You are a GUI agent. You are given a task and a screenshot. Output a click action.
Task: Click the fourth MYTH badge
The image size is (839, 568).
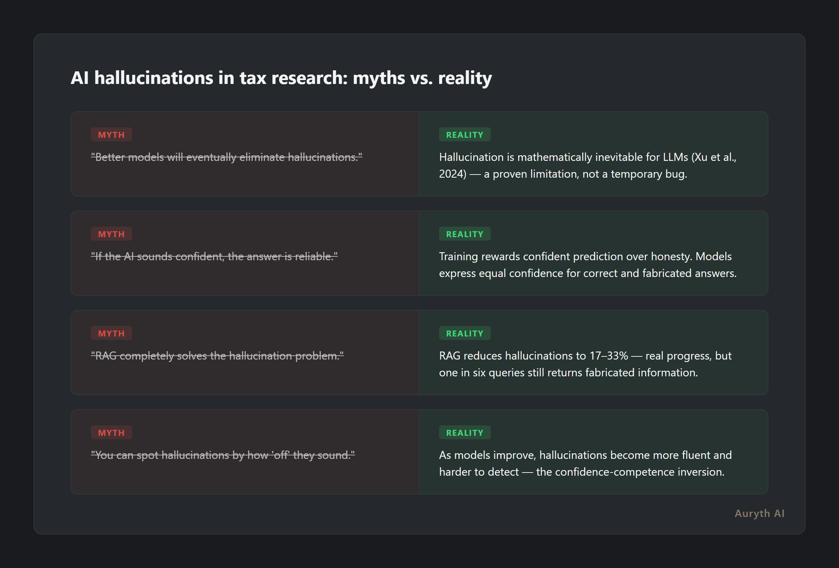point(111,433)
